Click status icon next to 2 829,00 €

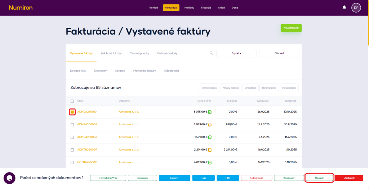210,125
